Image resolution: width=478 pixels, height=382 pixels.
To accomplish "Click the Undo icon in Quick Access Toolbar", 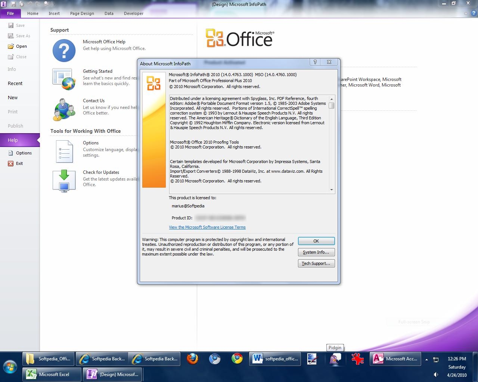I will point(30,4).
